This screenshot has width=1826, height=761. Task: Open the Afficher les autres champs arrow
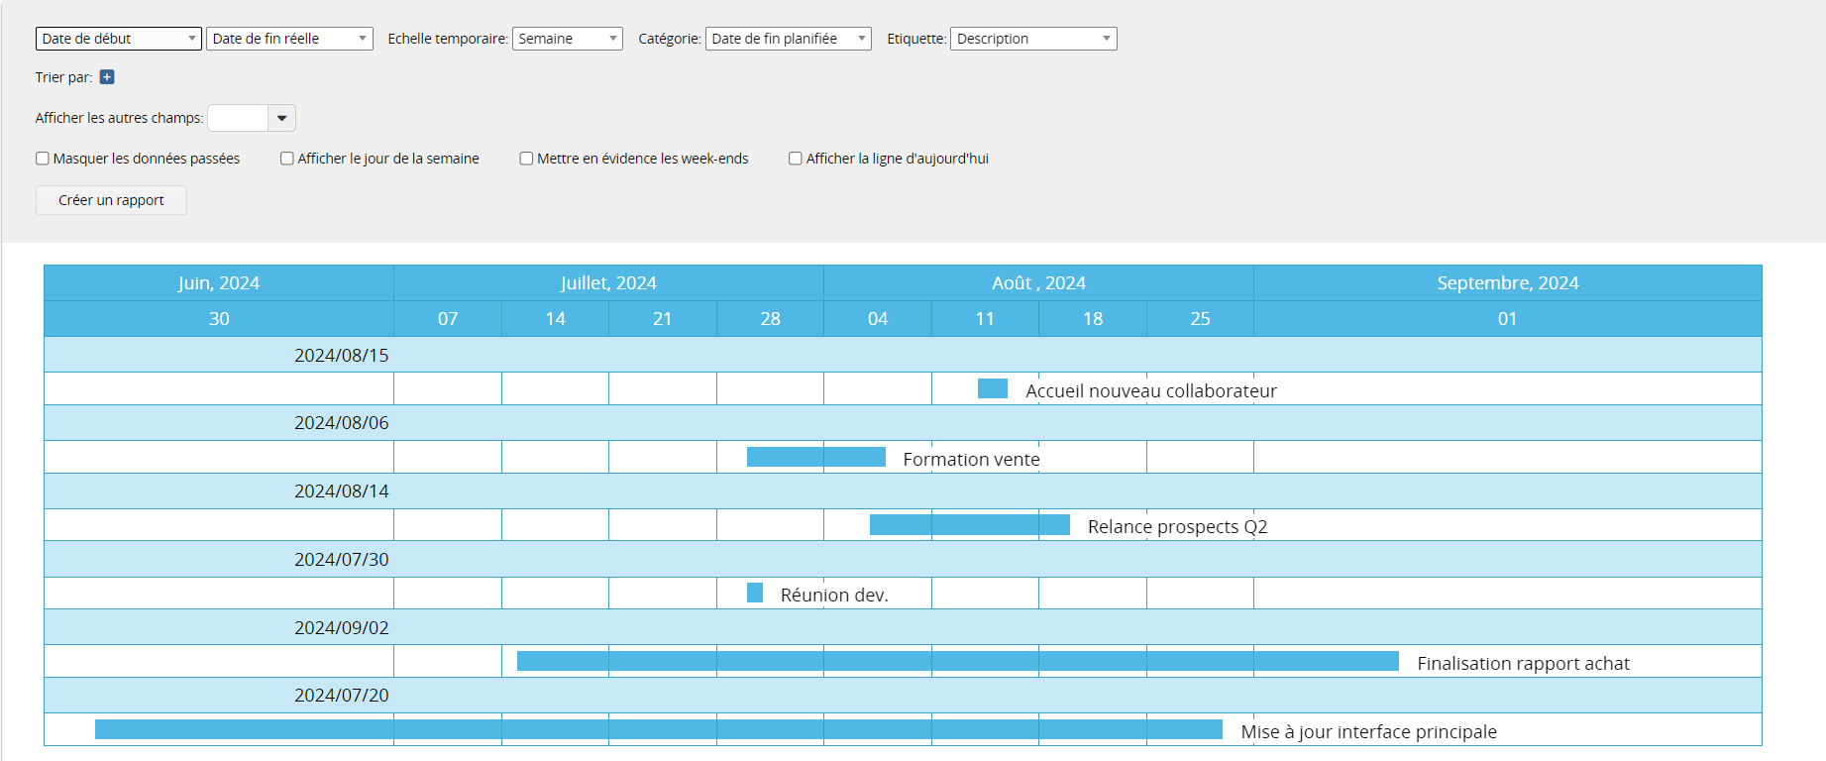(x=282, y=118)
